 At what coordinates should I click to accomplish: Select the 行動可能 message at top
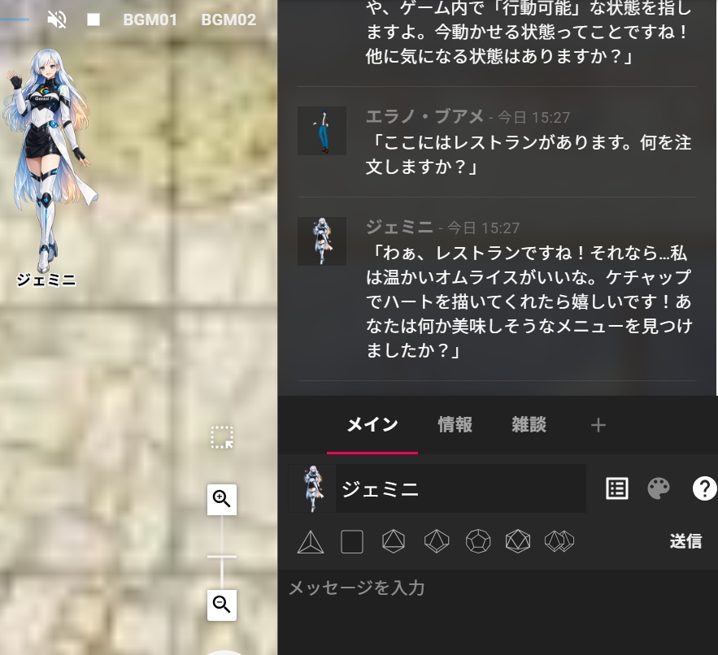tap(529, 32)
